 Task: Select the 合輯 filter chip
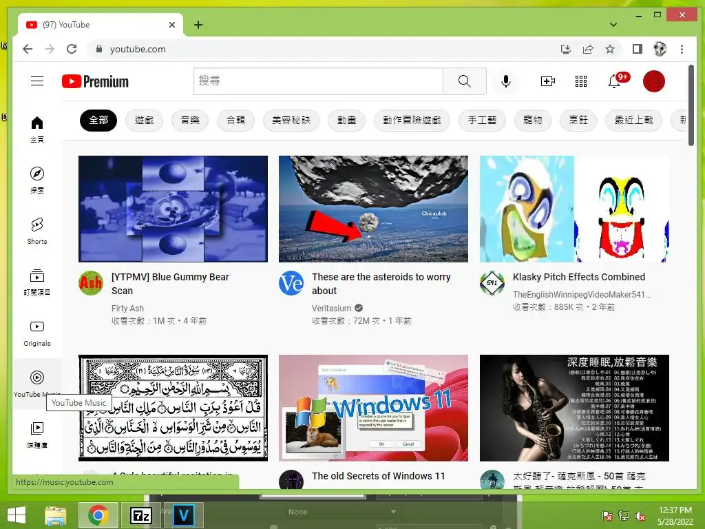pyautogui.click(x=235, y=120)
